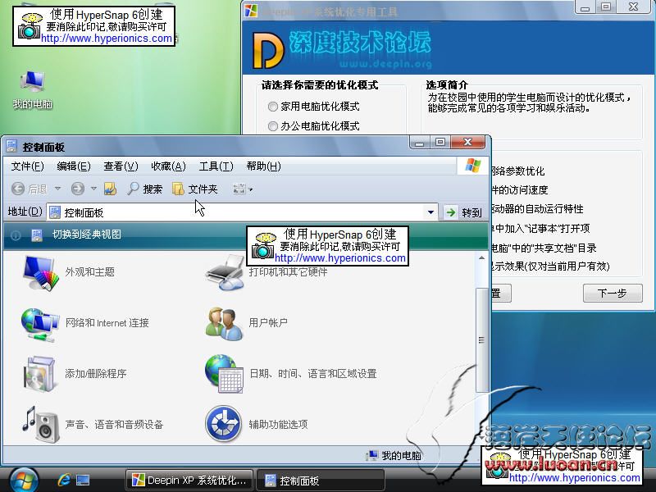The width and height of the screenshot is (656, 492).
Task: Click 打印机和其它硬件 text label
Action: (289, 272)
